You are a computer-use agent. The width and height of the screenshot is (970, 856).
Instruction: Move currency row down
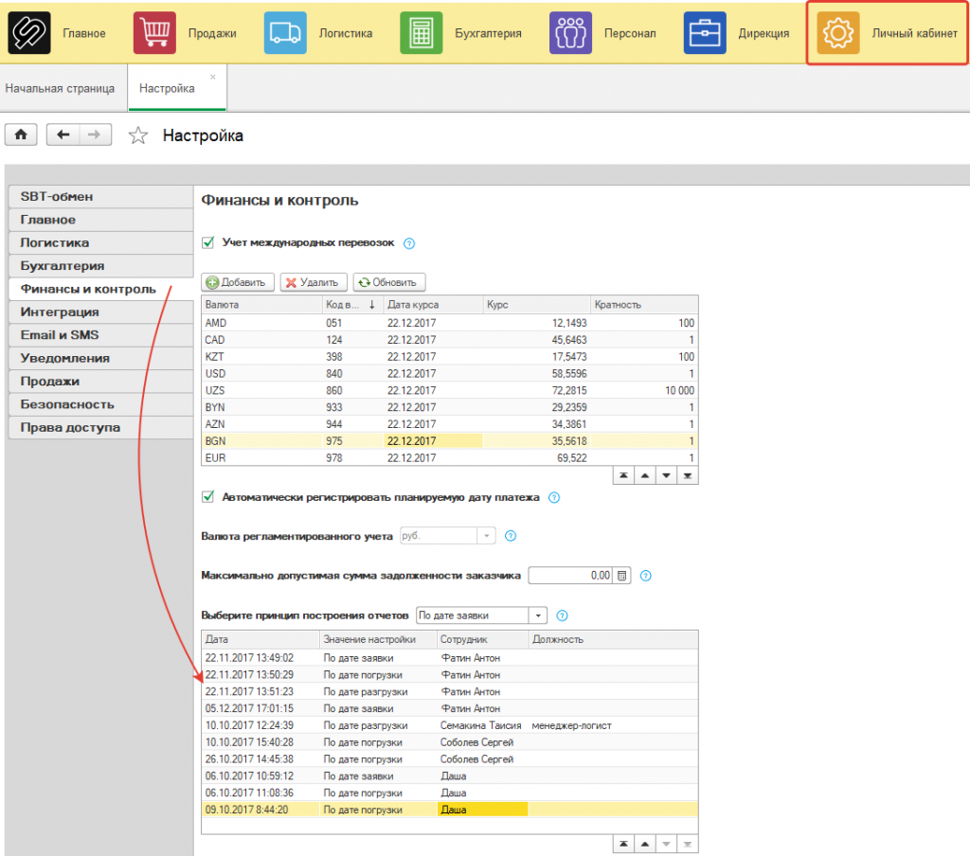pyautogui.click(x=666, y=475)
